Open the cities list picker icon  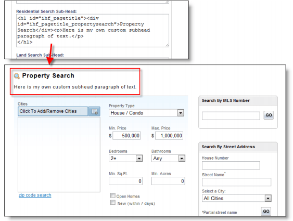[94, 111]
